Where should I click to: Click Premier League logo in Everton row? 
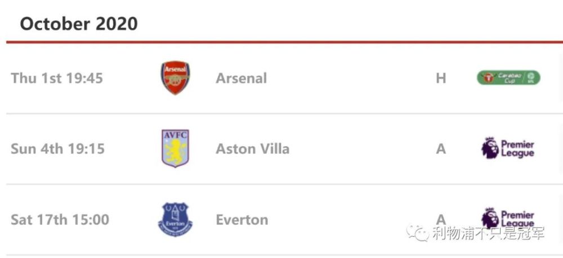click(x=508, y=218)
